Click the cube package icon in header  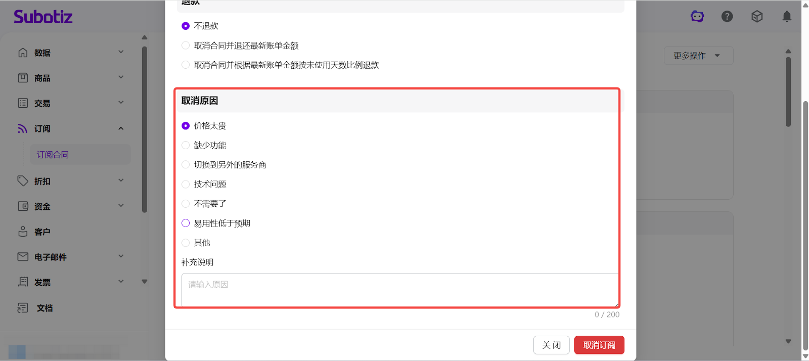pyautogui.click(x=757, y=17)
